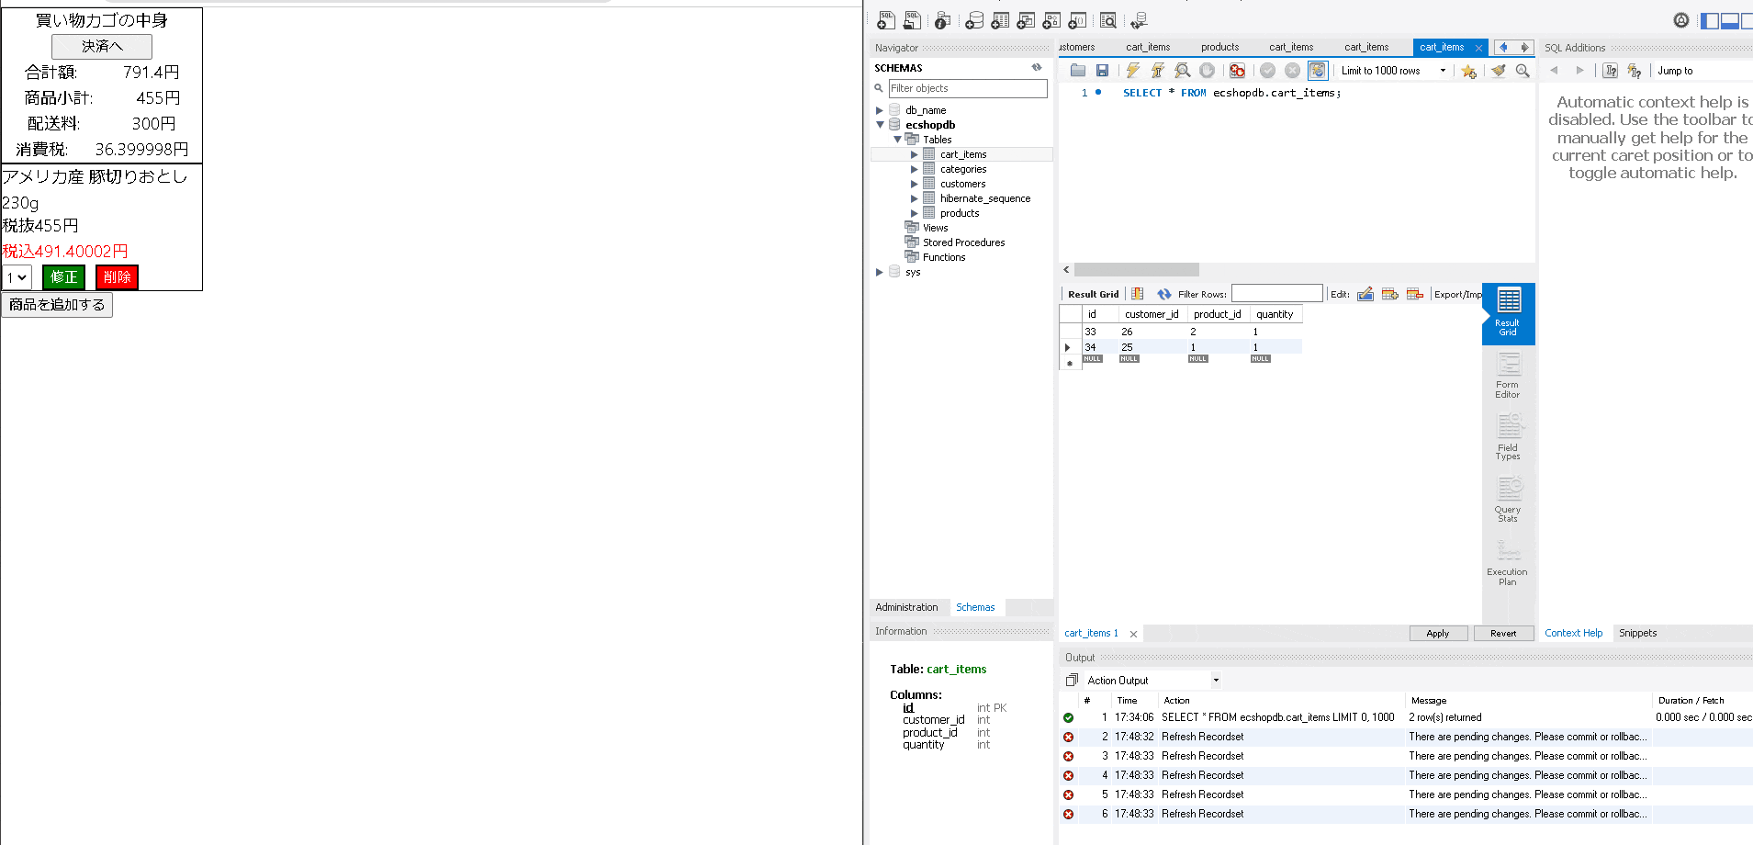1753x845 pixels.
Task: Click the red 削除 button
Action: pyautogui.click(x=117, y=277)
